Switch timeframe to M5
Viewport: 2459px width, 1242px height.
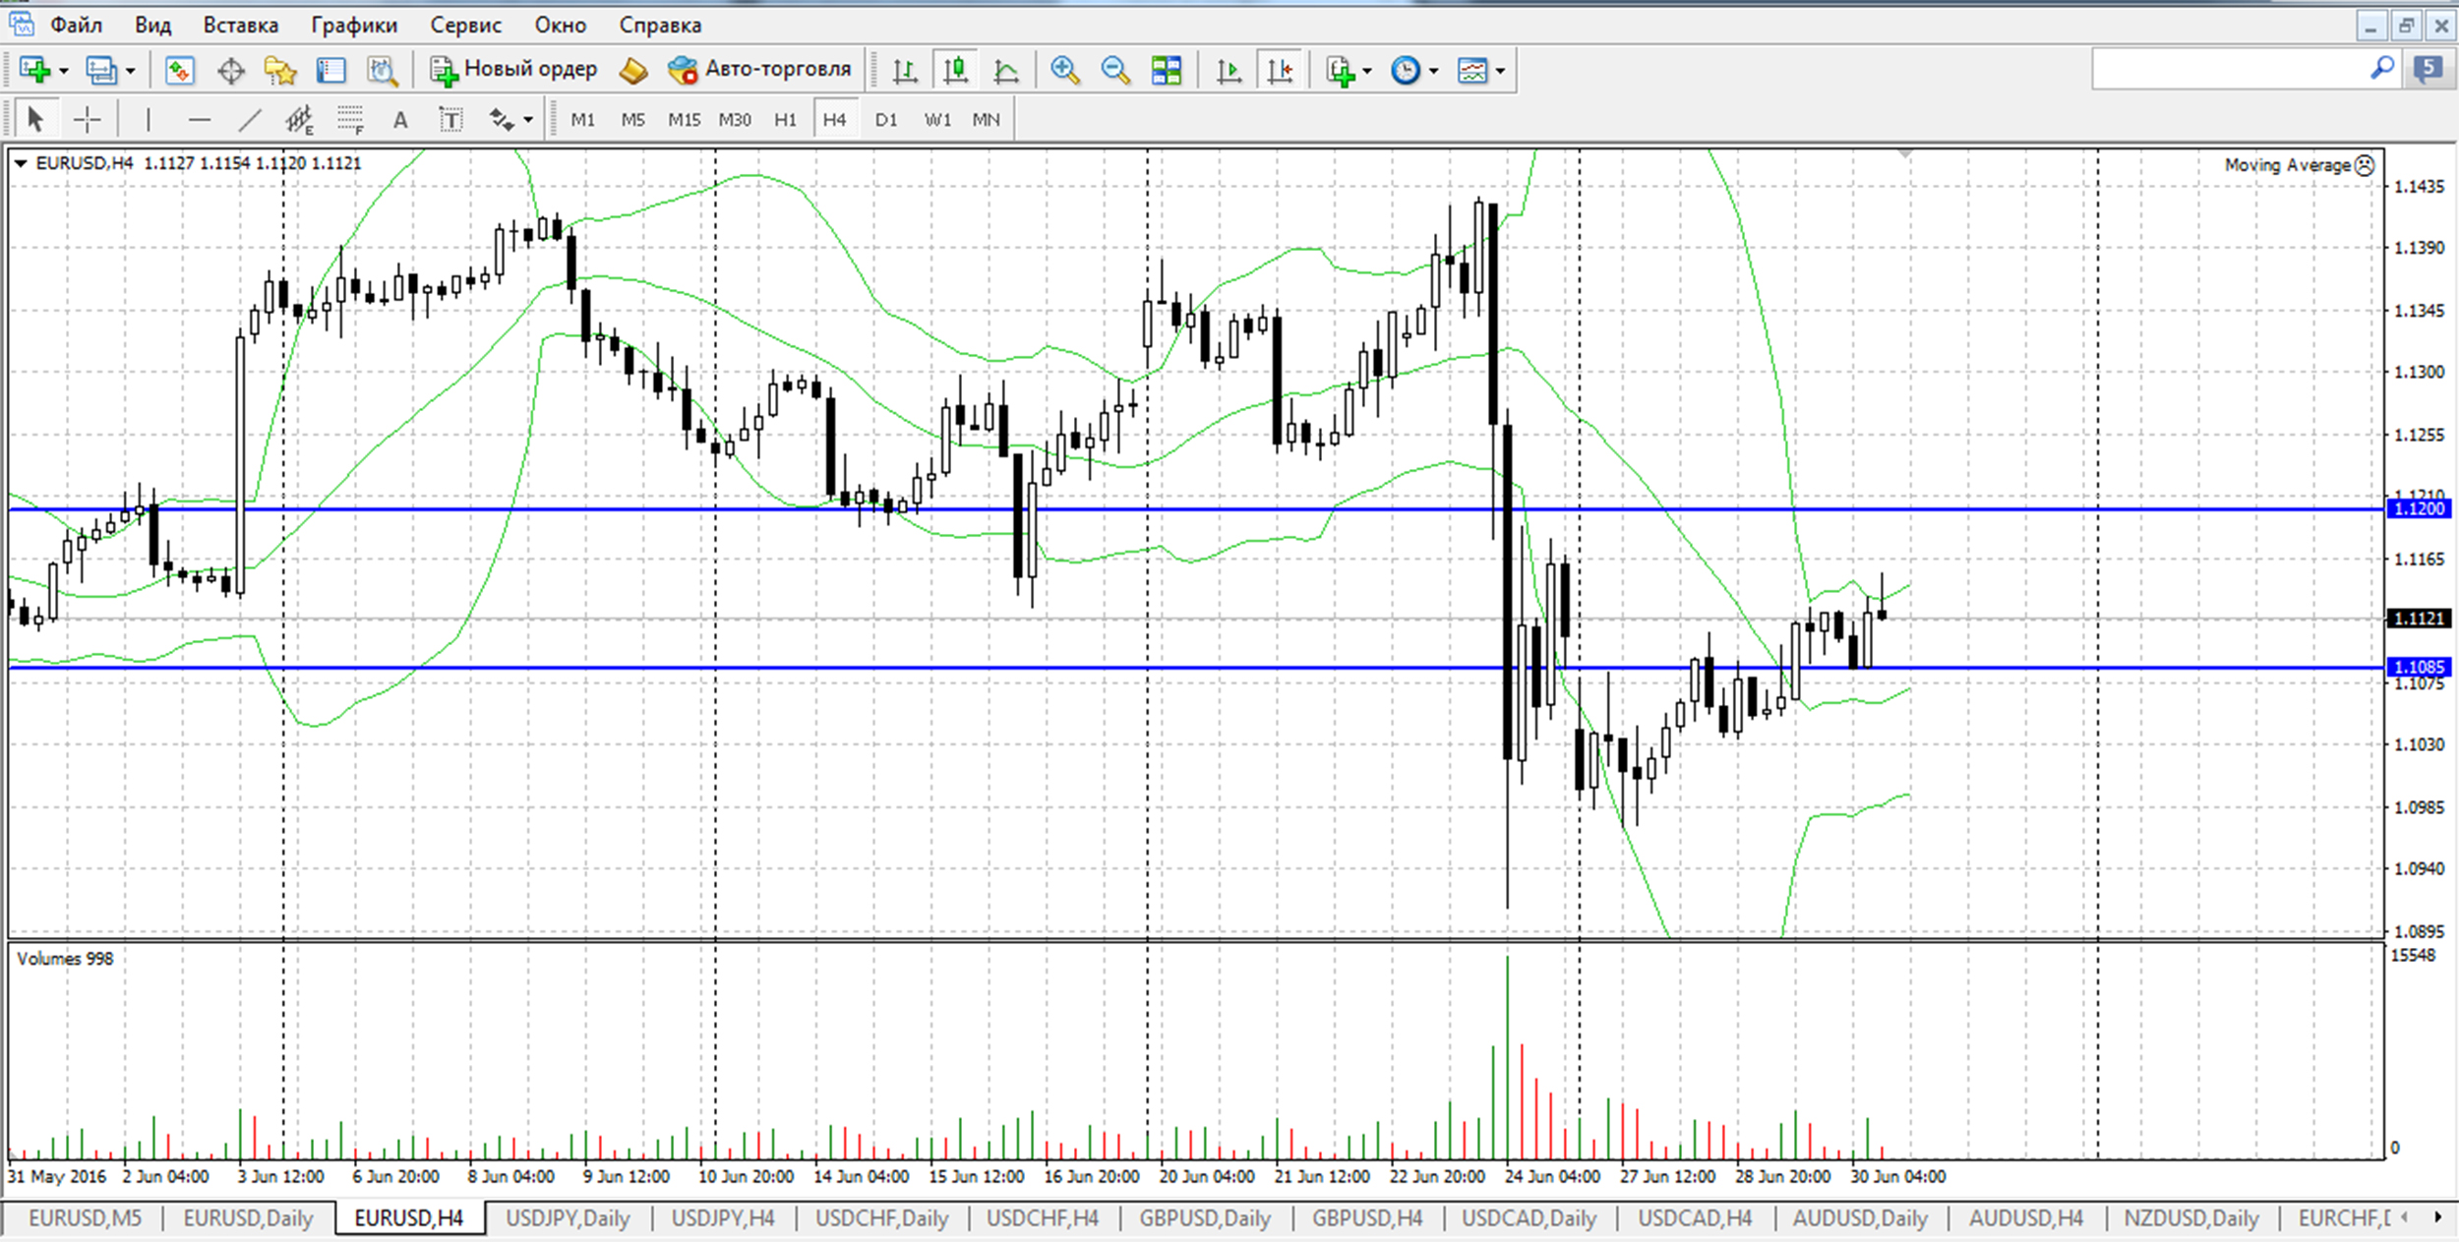tap(632, 120)
